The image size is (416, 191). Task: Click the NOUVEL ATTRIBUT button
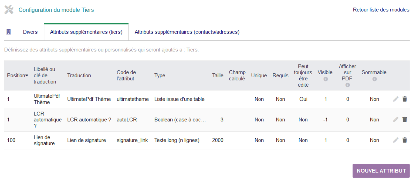pos(381,171)
